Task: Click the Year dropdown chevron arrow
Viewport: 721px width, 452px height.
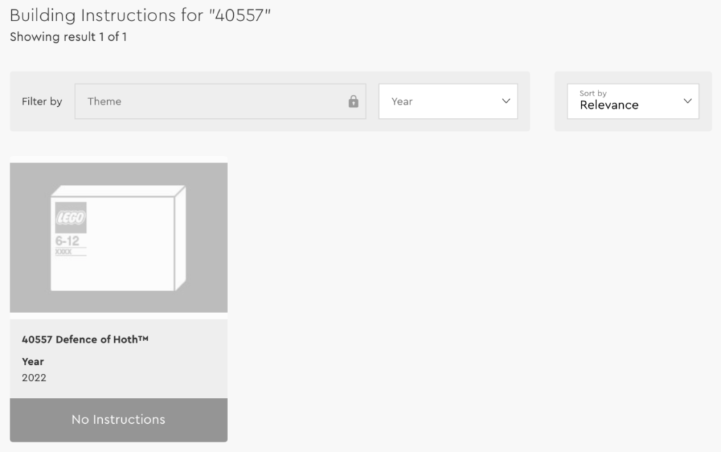Action: pos(506,101)
